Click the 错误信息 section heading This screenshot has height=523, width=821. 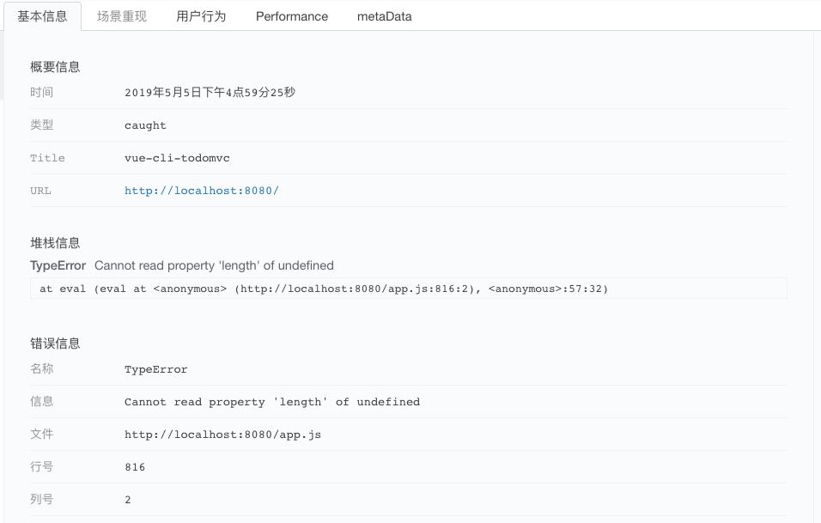(55, 344)
